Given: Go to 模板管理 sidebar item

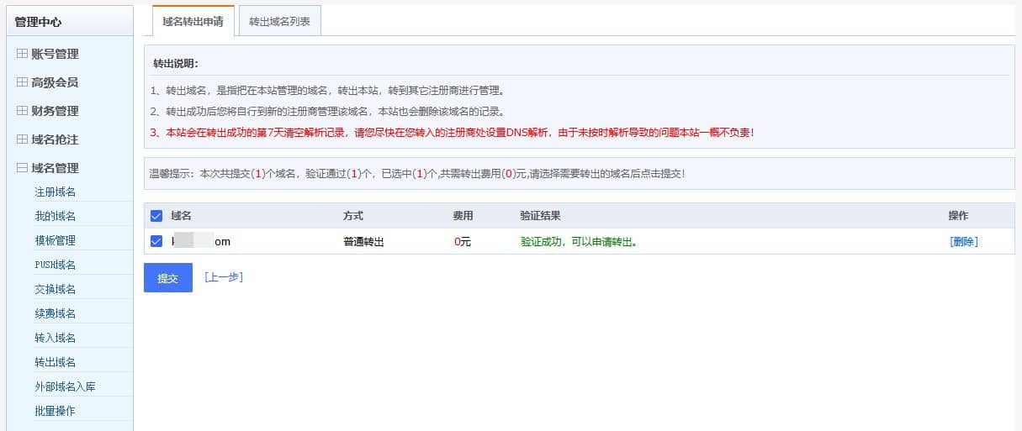Looking at the screenshot, I should click(x=56, y=241).
